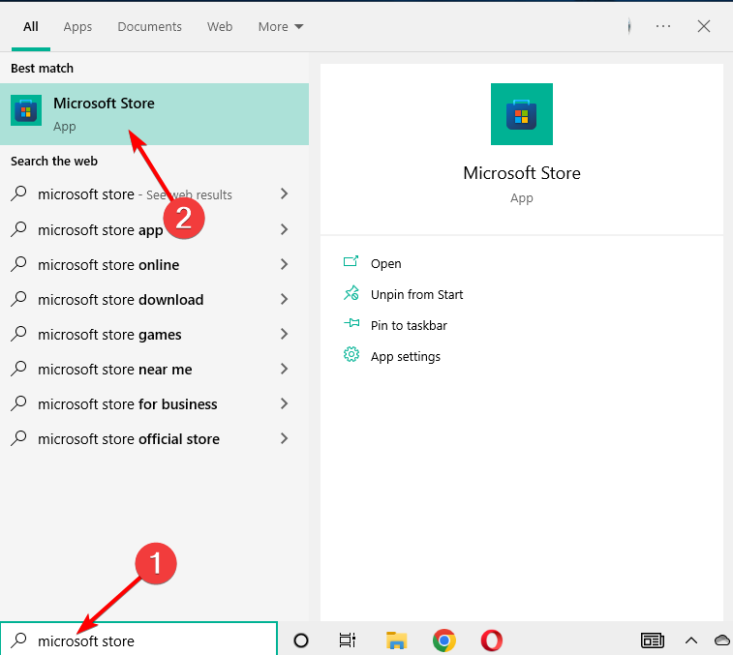
Task: Click magnifier icon beside 'microsoft store for business'
Action: (x=18, y=402)
